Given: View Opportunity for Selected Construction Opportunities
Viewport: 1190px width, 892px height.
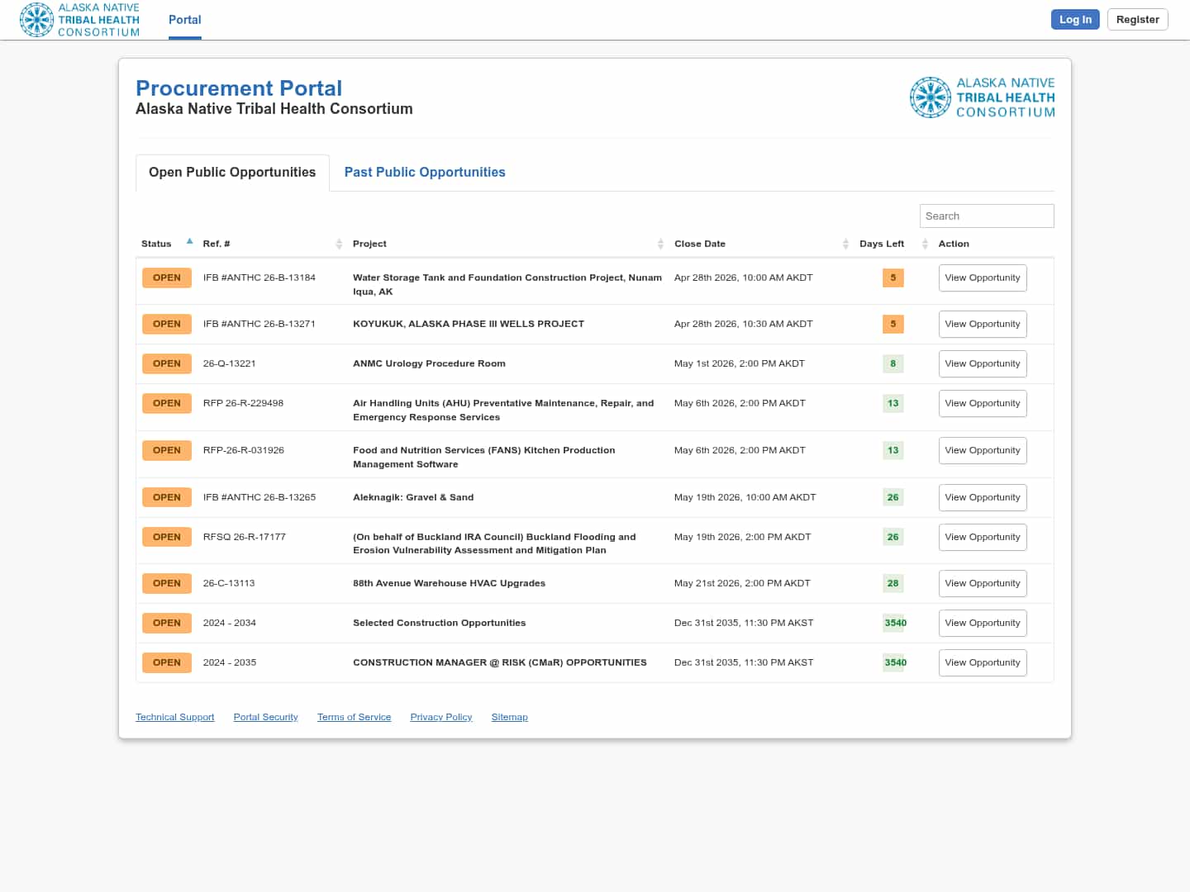Looking at the screenshot, I should click(x=983, y=624).
